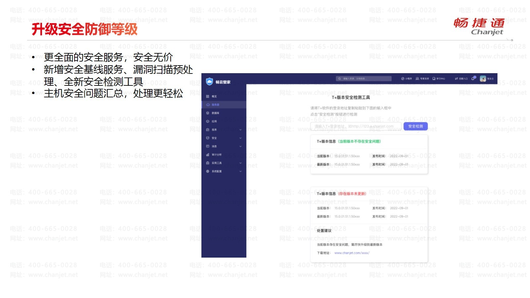Viewport: 530px width, 298px height.
Task: Click the red 存在版本未更新 status text
Action: pos(352,194)
